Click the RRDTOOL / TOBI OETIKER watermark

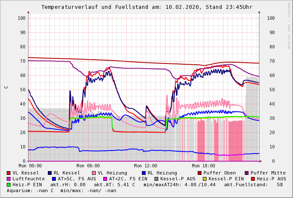289,25
